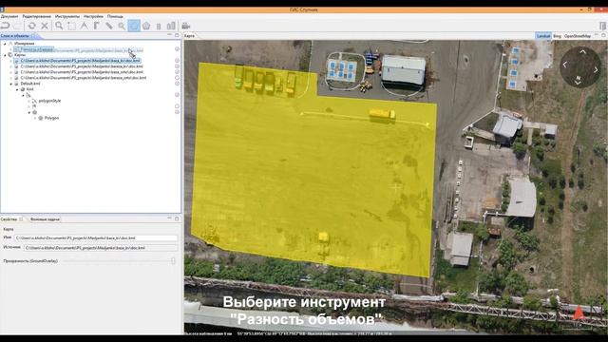Image resolution: width=608 pixels, height=342 pixels.
Task: Click the X delete icon in toolbar
Action: click(x=45, y=26)
